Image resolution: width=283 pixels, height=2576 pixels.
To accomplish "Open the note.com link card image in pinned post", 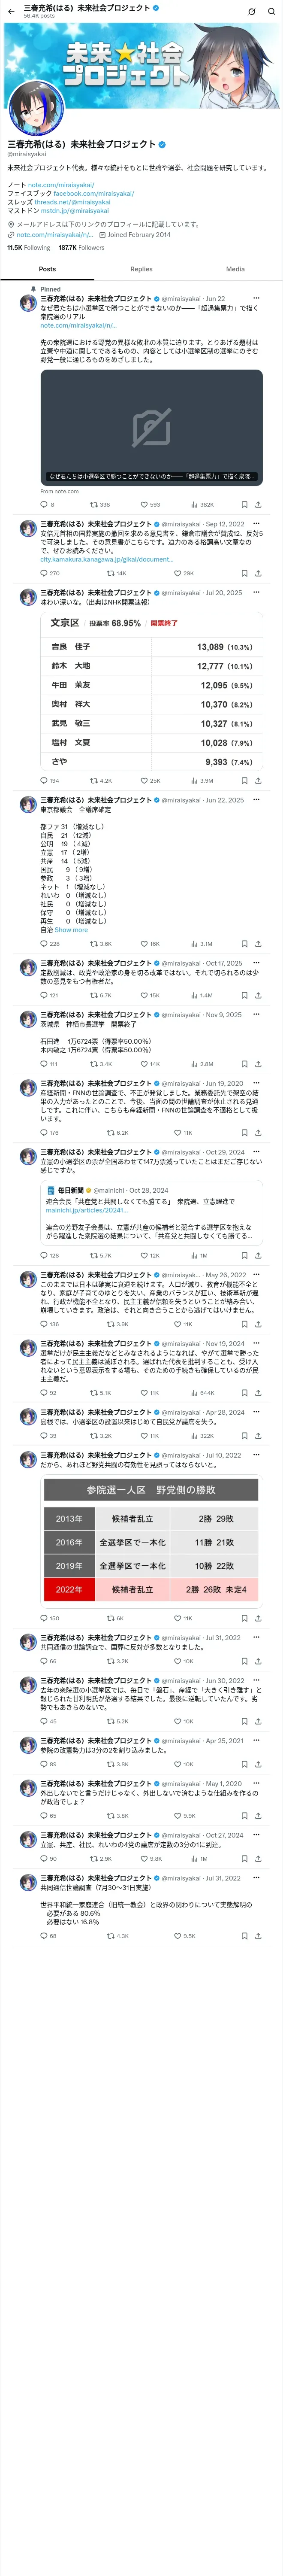I will click(151, 427).
